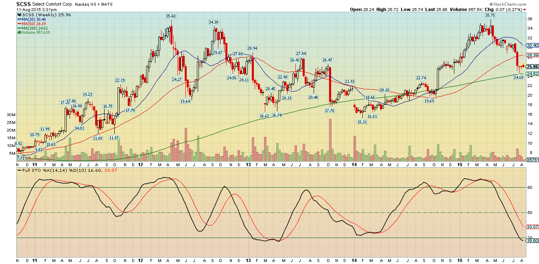Screen dimensions: 539x264
Task: Click the 15.31 low price label
Action: (362, 122)
